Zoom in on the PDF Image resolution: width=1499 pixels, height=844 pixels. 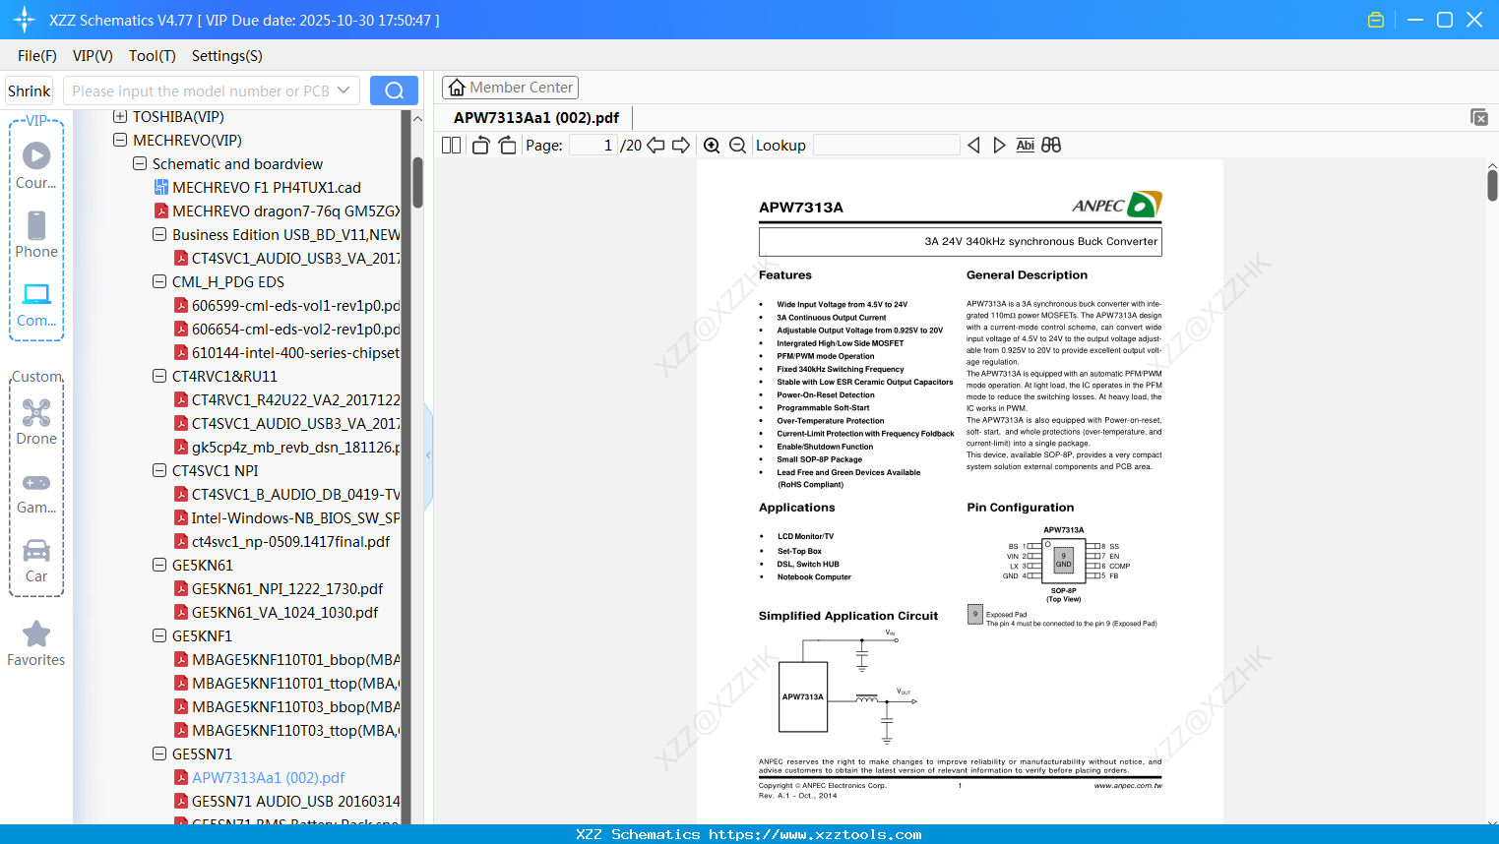click(712, 146)
